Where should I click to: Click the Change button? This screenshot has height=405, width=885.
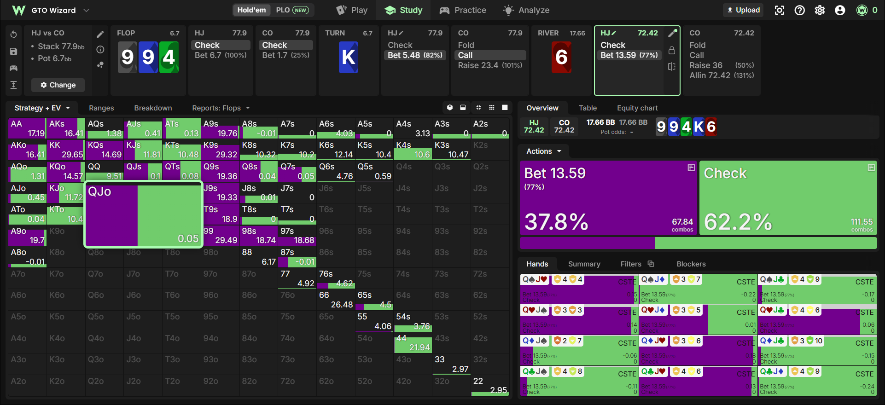(x=58, y=85)
